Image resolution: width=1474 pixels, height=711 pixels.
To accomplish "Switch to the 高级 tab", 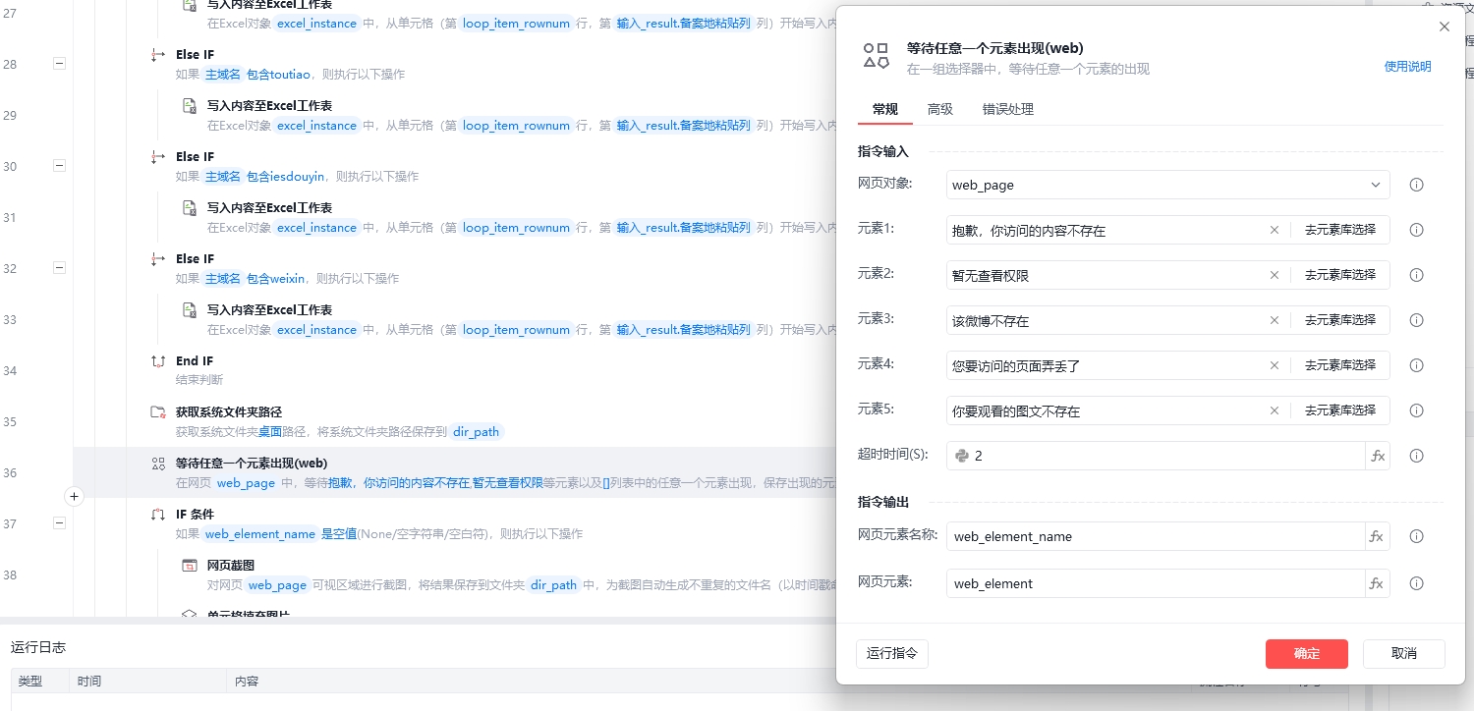I will [940, 109].
